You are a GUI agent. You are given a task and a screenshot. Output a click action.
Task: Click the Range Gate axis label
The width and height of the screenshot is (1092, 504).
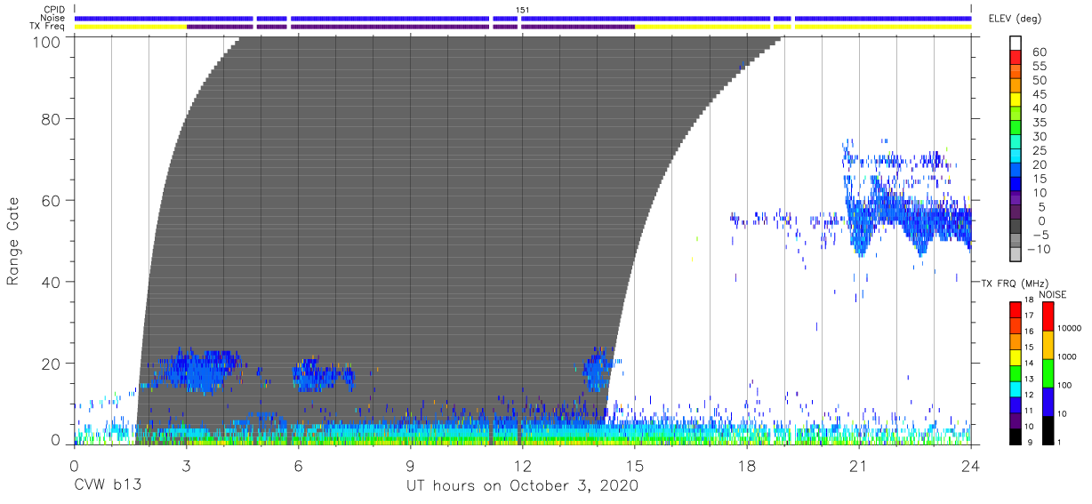[x=13, y=241]
